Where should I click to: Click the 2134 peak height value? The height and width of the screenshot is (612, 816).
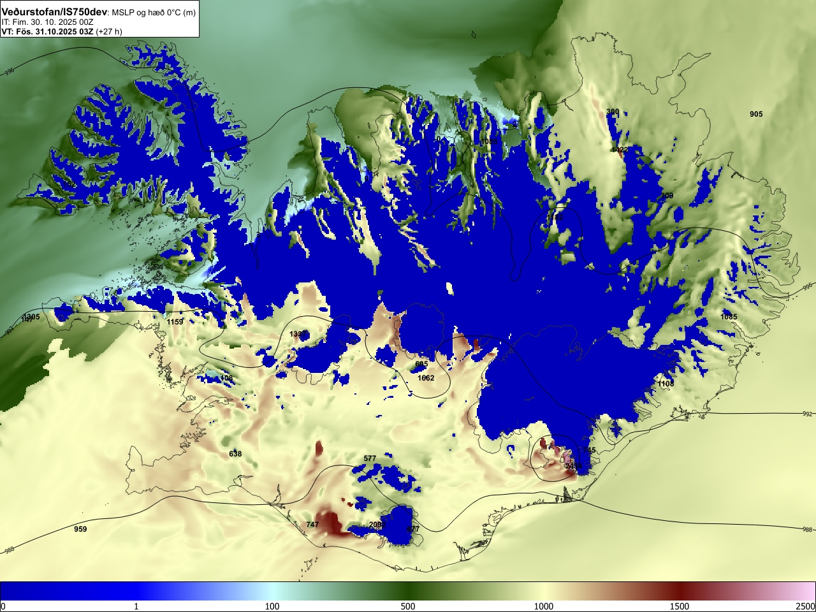(x=574, y=466)
